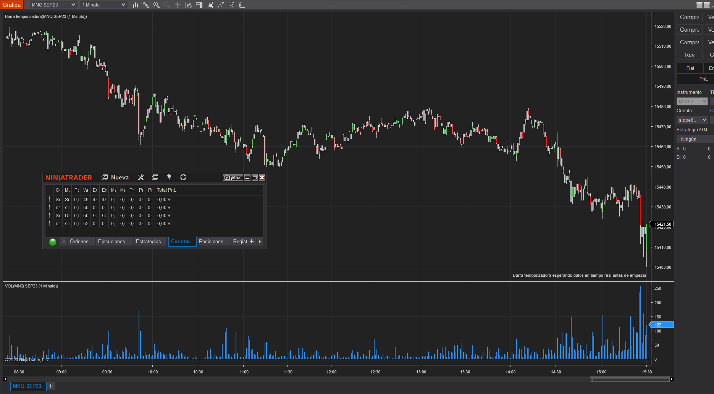
Task: Open the MNQ SEP23 instrument dropdown
Action: click(53, 5)
